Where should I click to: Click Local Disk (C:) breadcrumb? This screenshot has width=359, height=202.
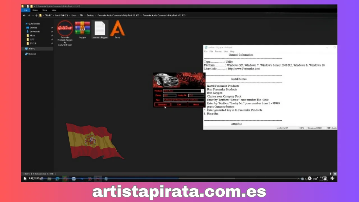tap(61, 15)
